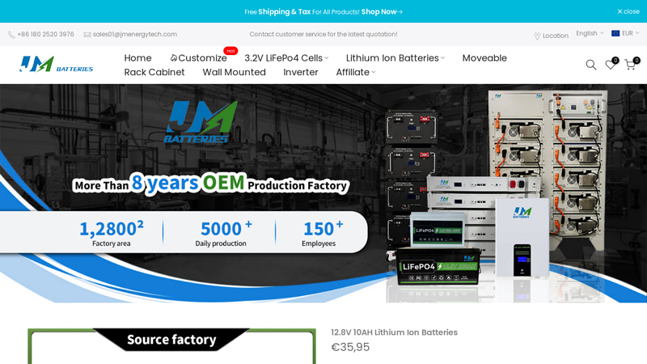Open the Rack Cabinet menu item
647x364 pixels.
click(x=154, y=72)
